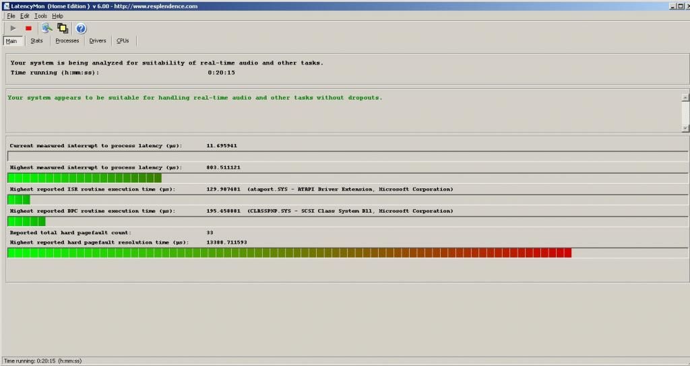Click the LatencyMon title bar app icon
This screenshot has width=690, height=366.
pos(5,5)
